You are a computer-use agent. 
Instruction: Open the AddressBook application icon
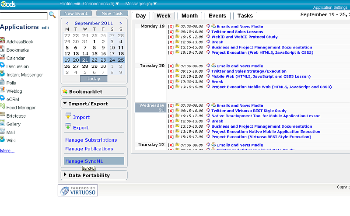[x=3, y=41]
